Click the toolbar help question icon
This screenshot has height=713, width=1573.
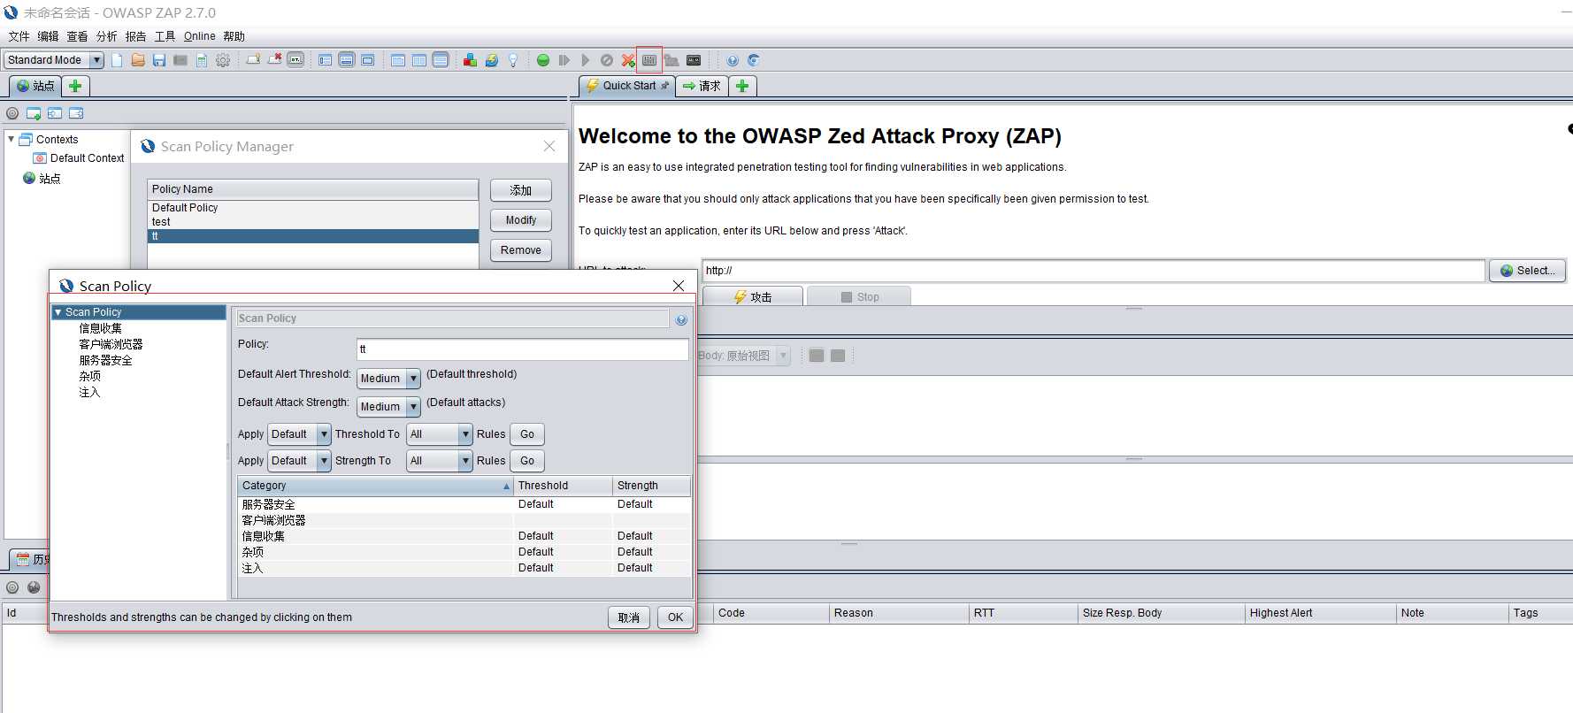click(733, 60)
